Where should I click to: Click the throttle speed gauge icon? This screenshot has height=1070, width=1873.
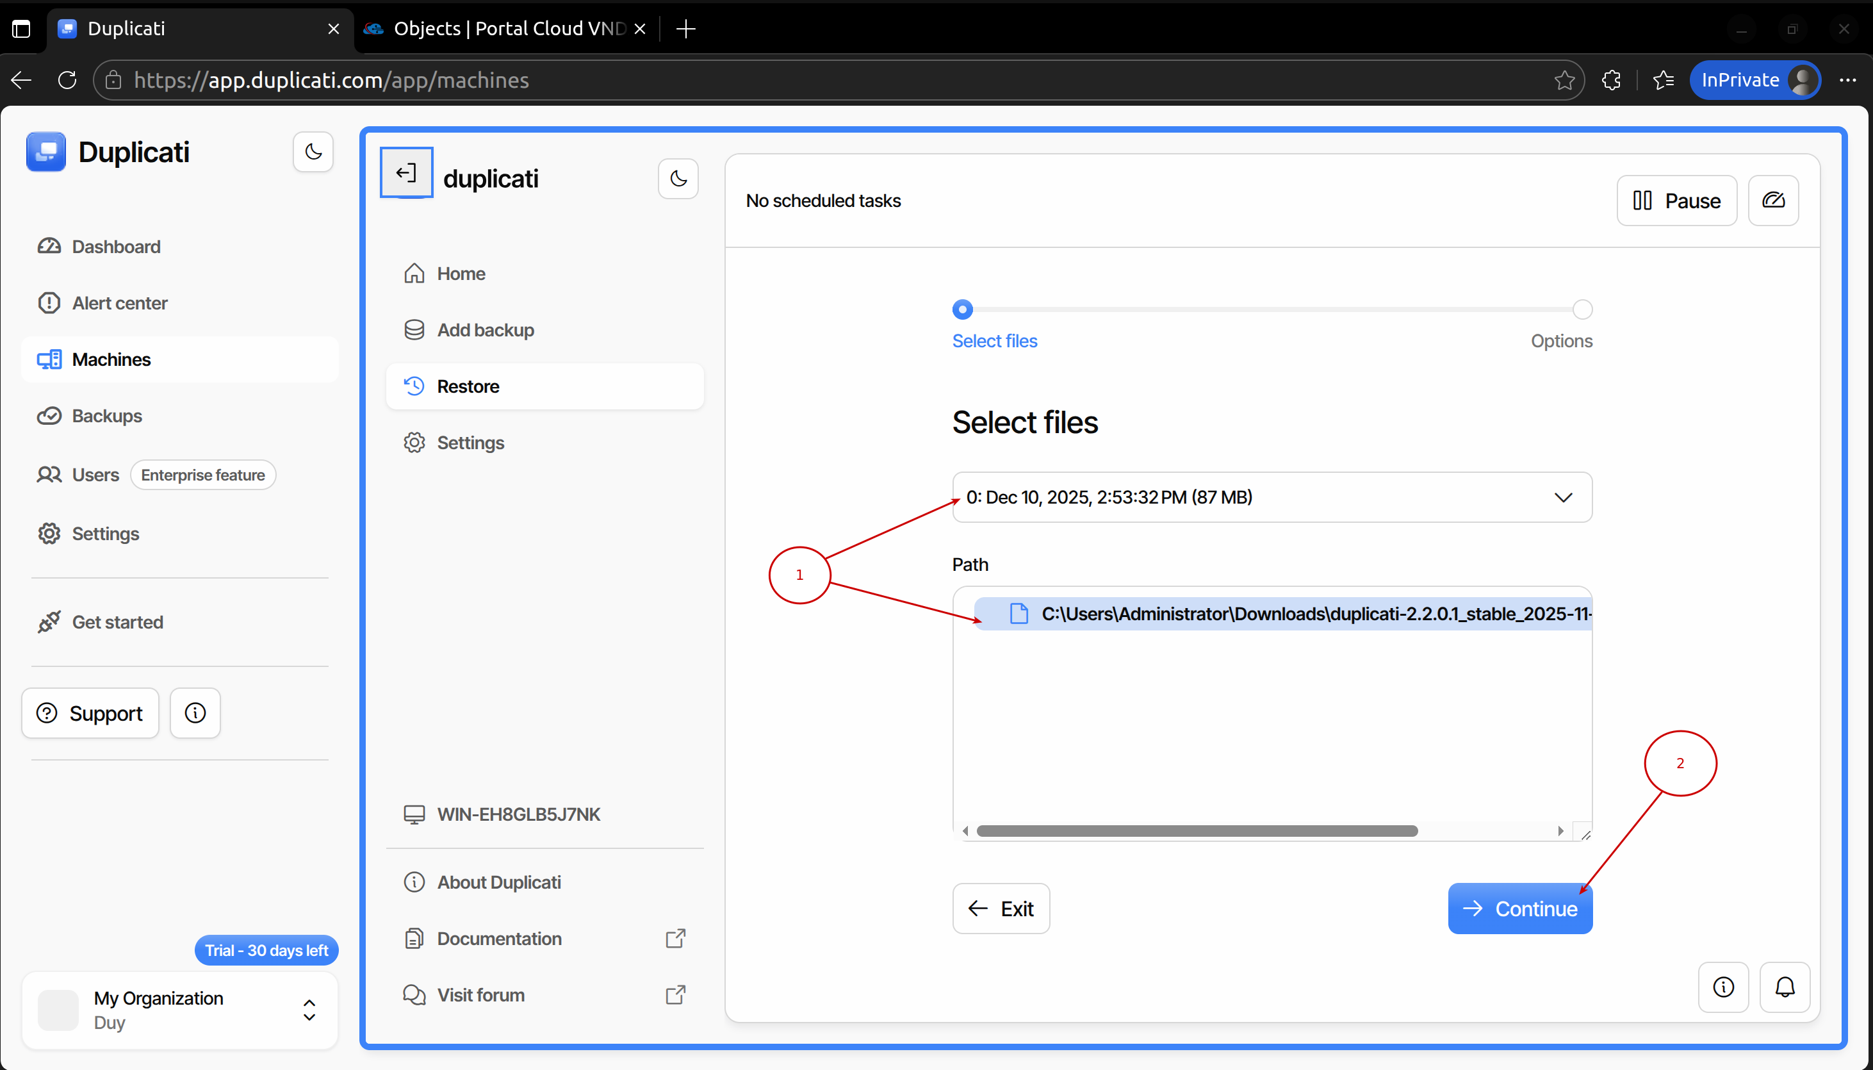click(1772, 201)
